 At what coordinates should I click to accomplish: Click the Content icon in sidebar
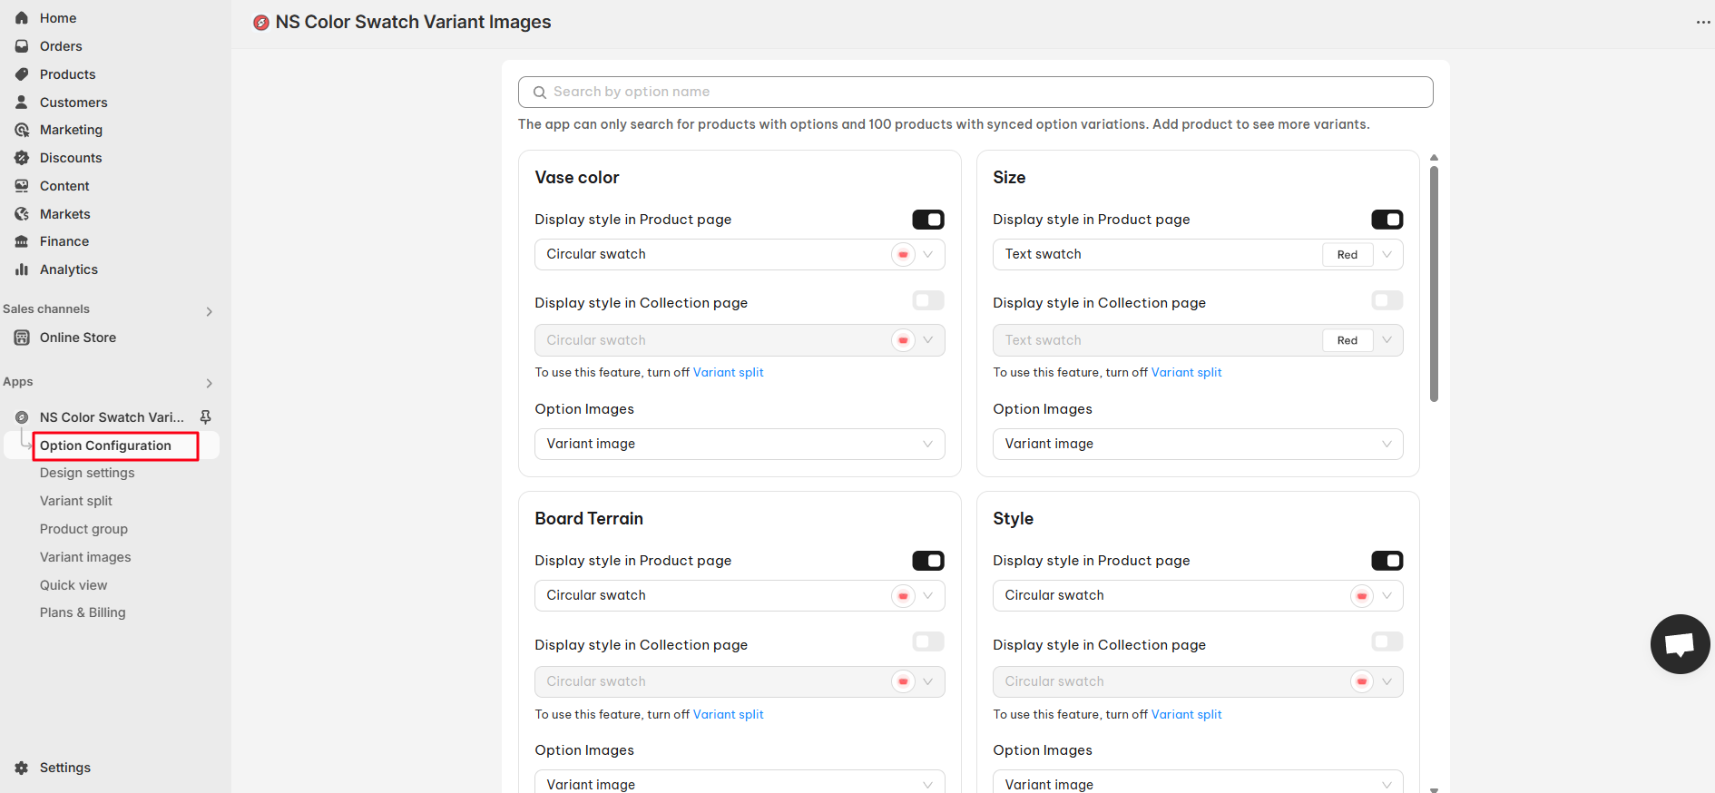[x=22, y=186]
